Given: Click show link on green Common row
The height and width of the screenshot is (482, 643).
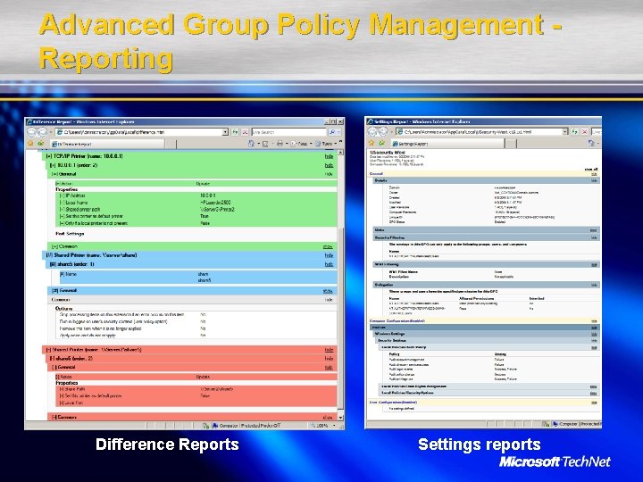Looking at the screenshot, I should tap(328, 246).
